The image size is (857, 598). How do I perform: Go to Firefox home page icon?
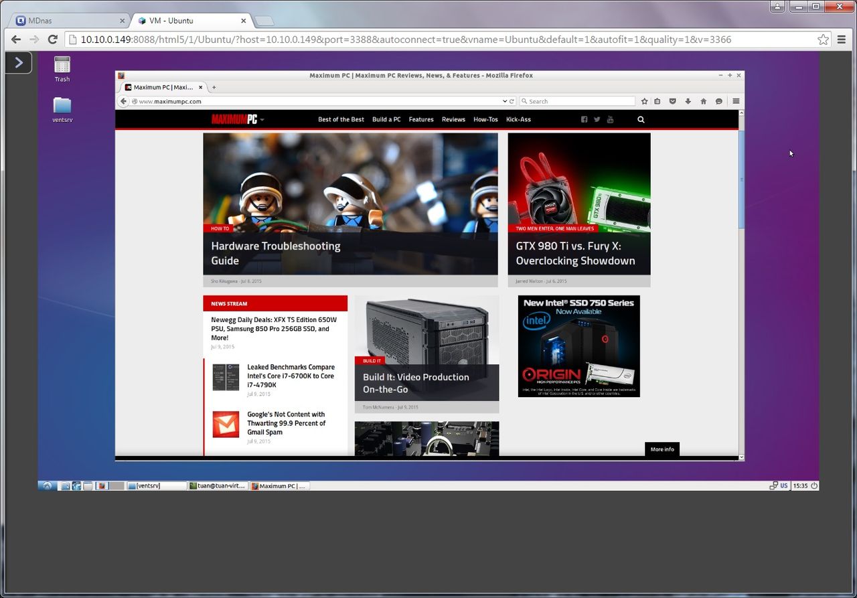pyautogui.click(x=703, y=101)
